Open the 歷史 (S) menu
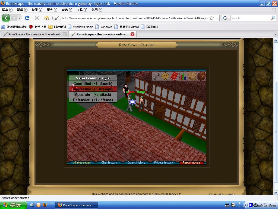Image resolution: width=278 pixels, height=209 pixels. (52, 10)
